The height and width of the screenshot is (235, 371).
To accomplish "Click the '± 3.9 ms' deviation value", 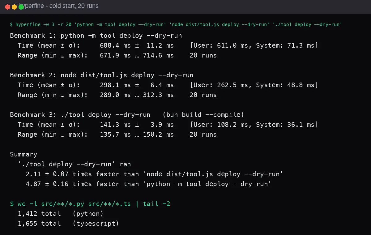I will pyautogui.click(x=154, y=125).
